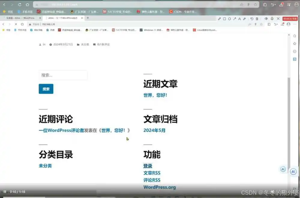Click the blue 搜索 button
This screenshot has height=198, width=300.
click(x=46, y=89)
